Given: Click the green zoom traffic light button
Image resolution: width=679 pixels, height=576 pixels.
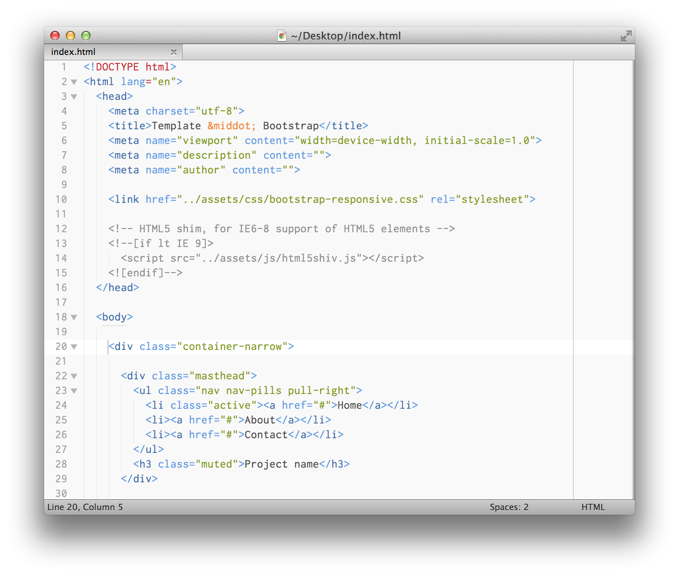Looking at the screenshot, I should pyautogui.click(x=85, y=36).
